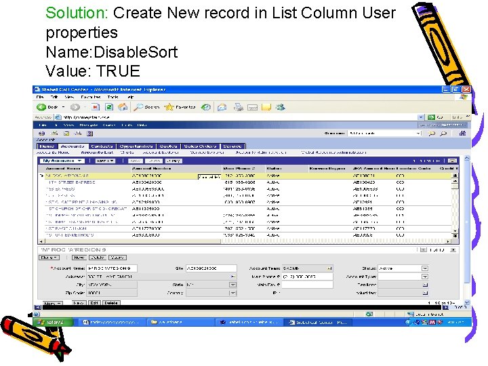Image resolution: width=488 pixels, height=366 pixels.
Task: Switch to the Opportunities screen tab
Action: pos(136,146)
